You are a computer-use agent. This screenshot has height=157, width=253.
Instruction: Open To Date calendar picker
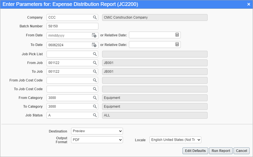coord(94,45)
